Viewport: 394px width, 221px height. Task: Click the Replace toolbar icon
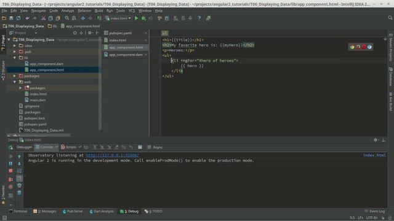tap(74, 18)
